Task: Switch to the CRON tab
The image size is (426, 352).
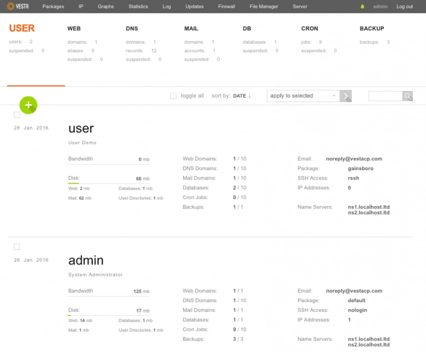Action: (x=310, y=28)
